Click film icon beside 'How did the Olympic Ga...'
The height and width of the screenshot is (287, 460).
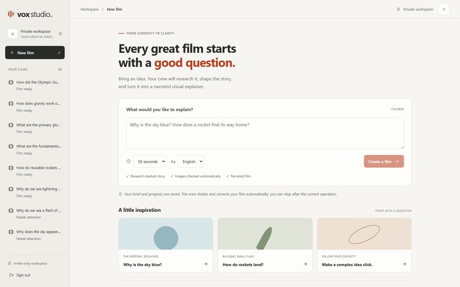pos(11,83)
